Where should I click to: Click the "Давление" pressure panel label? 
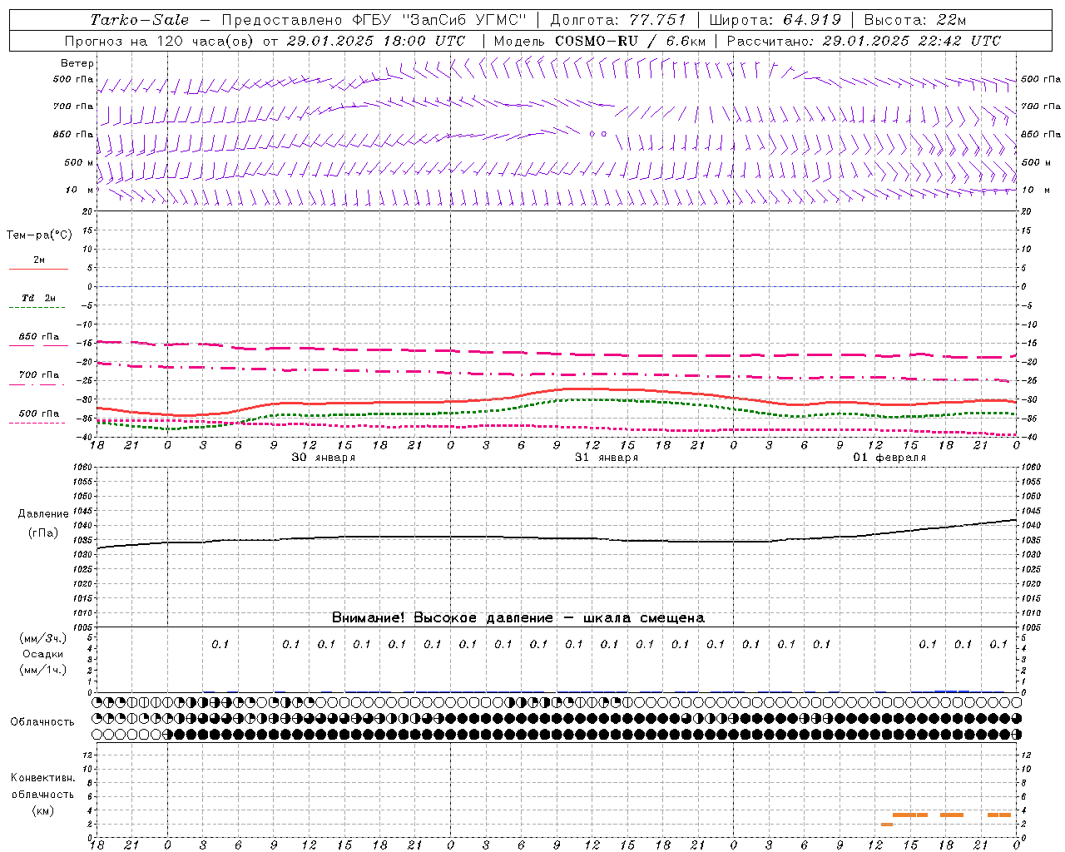[x=43, y=513]
